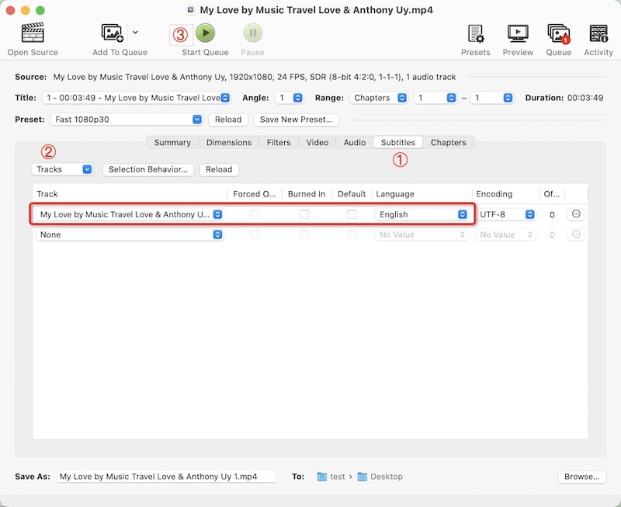Screen dimensions: 621x507
Task: Toggle Burned In for the English subtitle track
Action: (305, 214)
